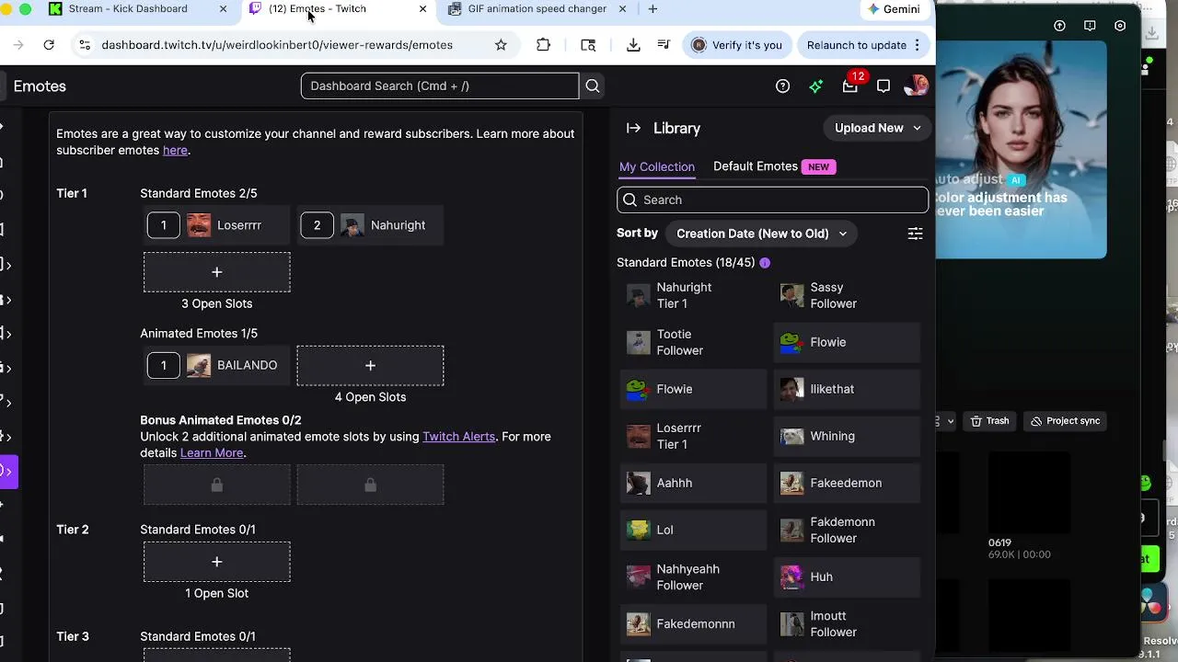Add emote to animated emotes open slot
Screen dimensions: 1178x662
[370, 366]
